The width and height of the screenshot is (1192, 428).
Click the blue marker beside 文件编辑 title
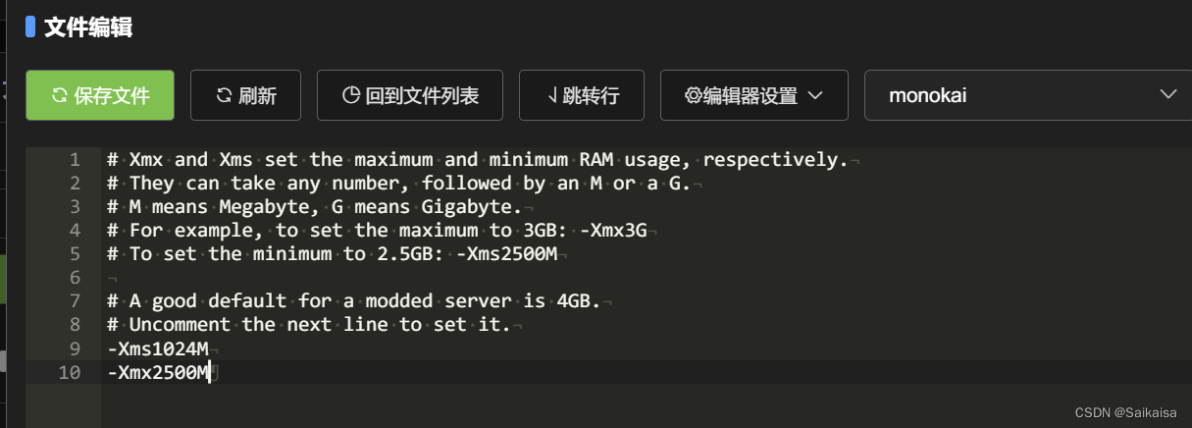[30, 27]
